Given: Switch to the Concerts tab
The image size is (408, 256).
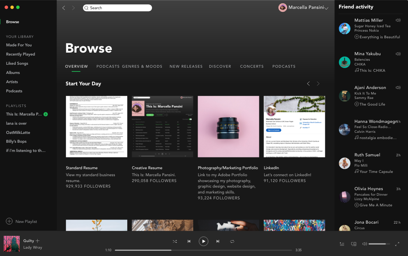Looking at the screenshot, I should click(252, 66).
